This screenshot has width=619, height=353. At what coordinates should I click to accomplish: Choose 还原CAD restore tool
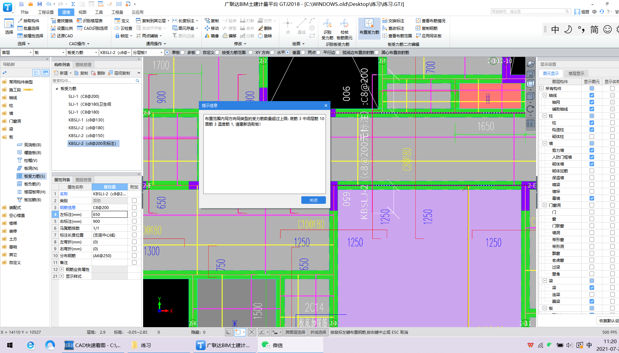tap(62, 36)
